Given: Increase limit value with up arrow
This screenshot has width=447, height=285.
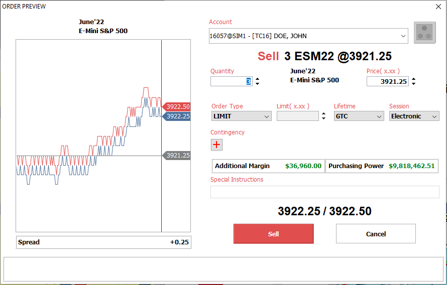Looking at the screenshot, I should pos(323,113).
